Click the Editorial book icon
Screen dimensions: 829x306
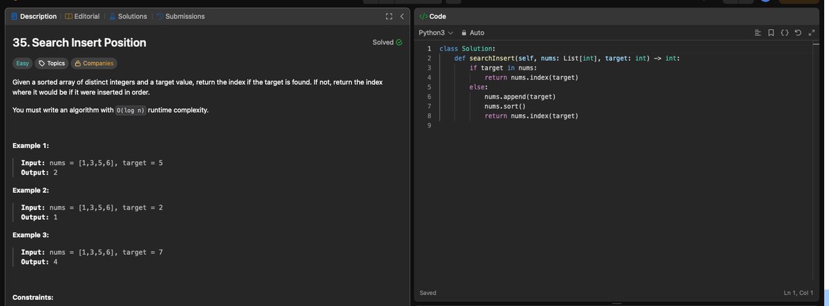pyautogui.click(x=68, y=16)
